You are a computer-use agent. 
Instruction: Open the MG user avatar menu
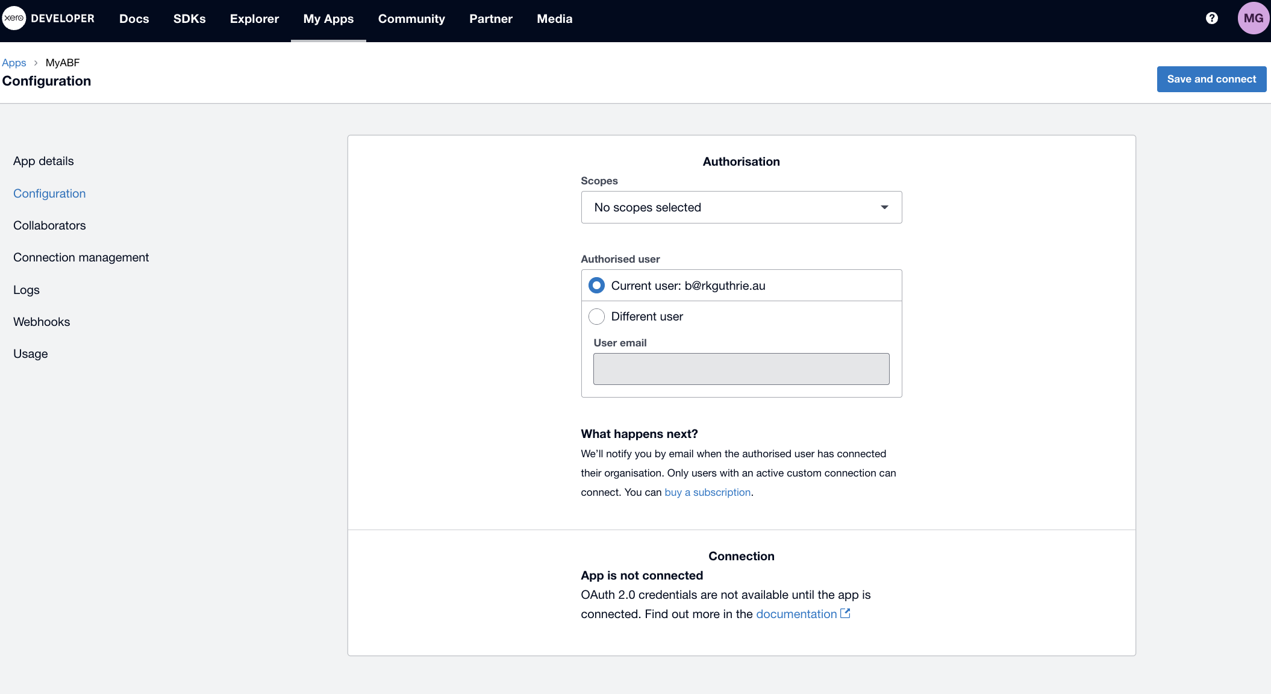click(x=1253, y=18)
